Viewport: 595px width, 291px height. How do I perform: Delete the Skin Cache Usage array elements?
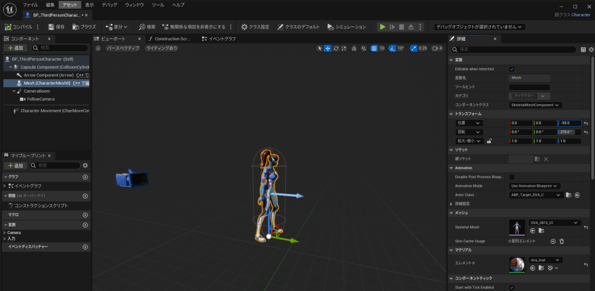(562, 241)
